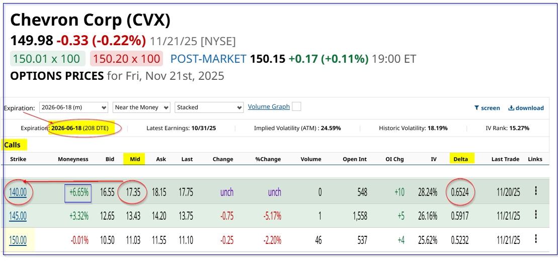This screenshot has width=558, height=263.
Task: Sort by the Open Int column header
Action: (354, 159)
